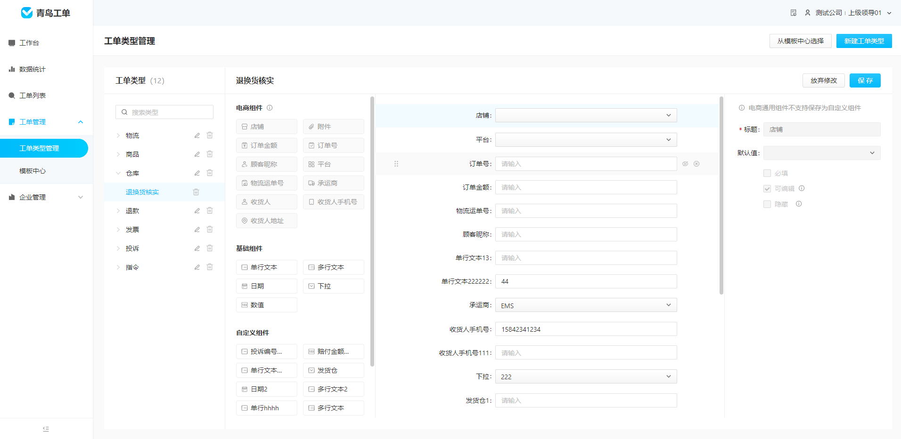
Task: Remove the 订单号 field with delete icon
Action: 696,164
